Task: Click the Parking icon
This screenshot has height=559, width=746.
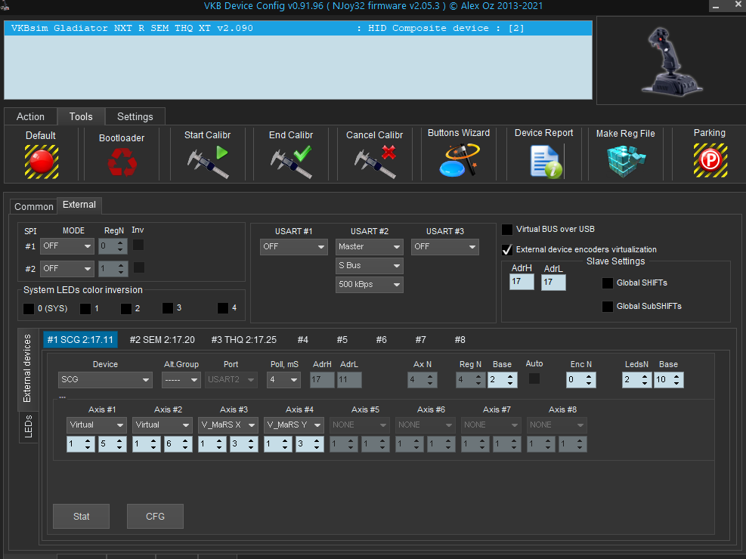Action: click(710, 160)
